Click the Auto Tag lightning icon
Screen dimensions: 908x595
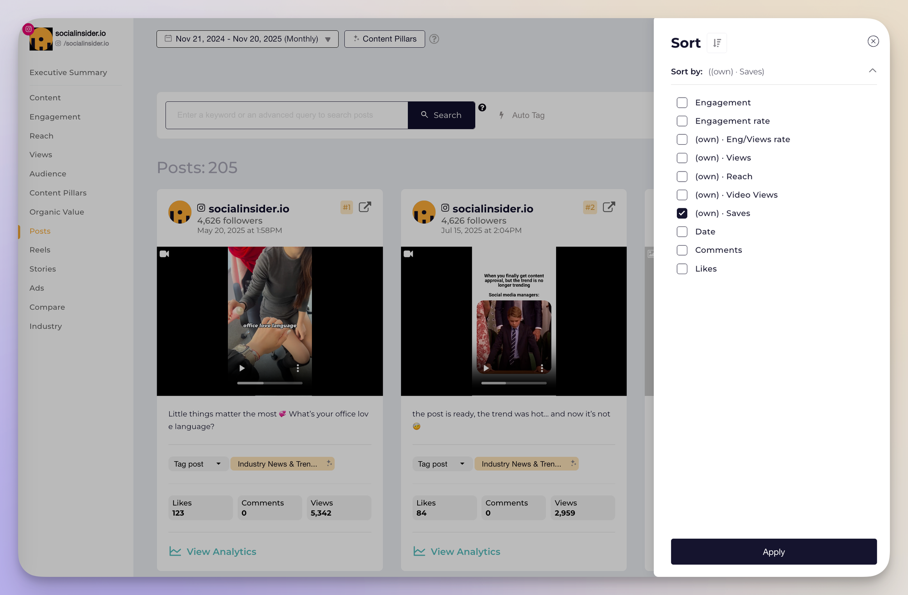point(501,115)
